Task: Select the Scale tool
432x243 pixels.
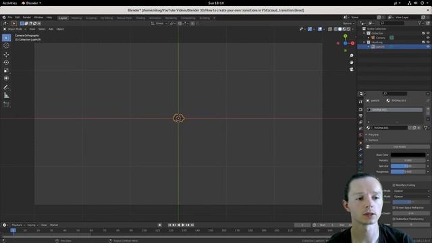Action: click(x=6, y=70)
